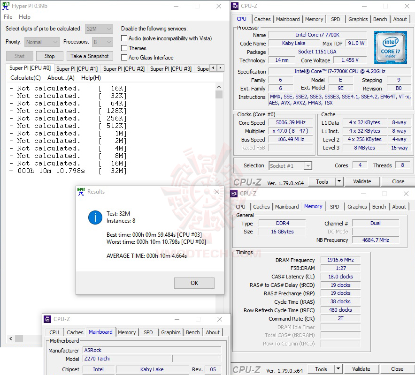Switch to Super PI [CPU #1] tab
Viewport: 415px width, 375px height.
click(x=77, y=69)
